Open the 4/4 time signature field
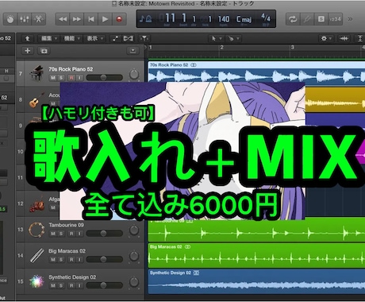365x302 pixels. click(x=266, y=18)
